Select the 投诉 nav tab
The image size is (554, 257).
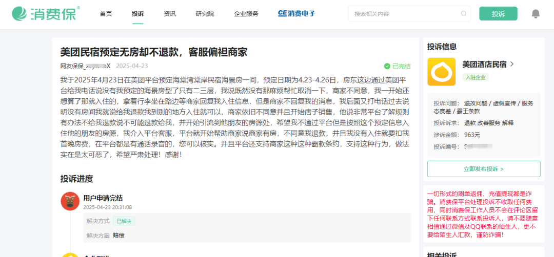point(138,14)
